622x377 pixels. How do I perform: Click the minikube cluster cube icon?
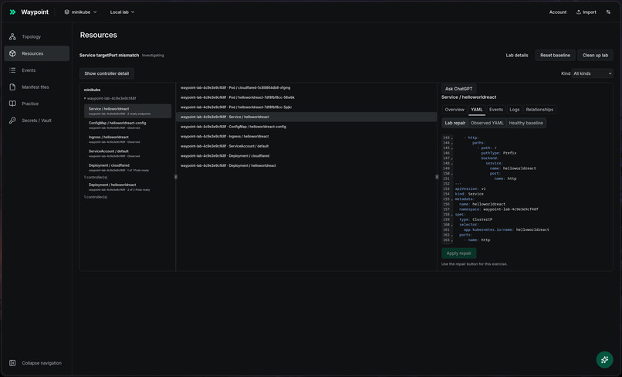pos(66,12)
